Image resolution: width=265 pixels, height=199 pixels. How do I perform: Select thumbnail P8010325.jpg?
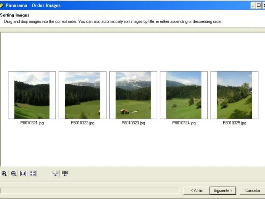(235, 95)
